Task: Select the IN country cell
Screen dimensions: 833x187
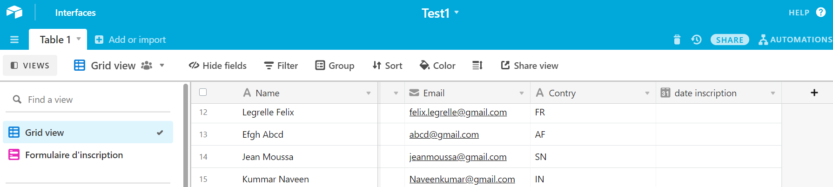Action: click(593, 179)
